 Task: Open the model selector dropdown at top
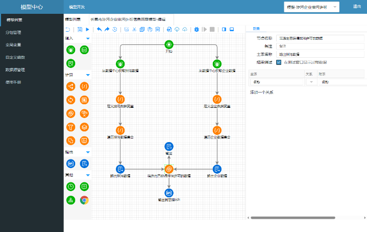point(311,7)
